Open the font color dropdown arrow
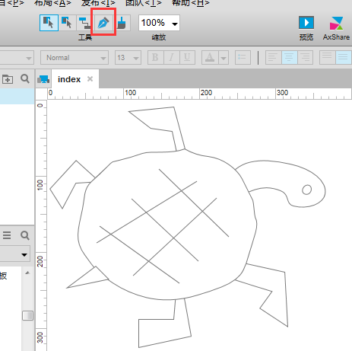Image resolution: width=352 pixels, height=351 pixels. (x=224, y=58)
